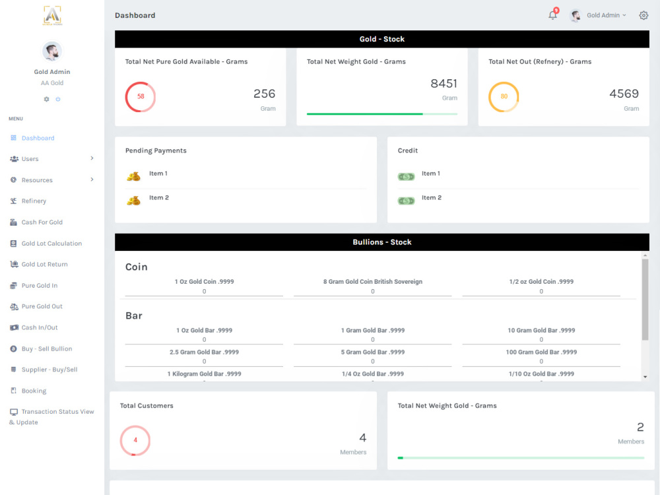Open the notifications bell
Image resolution: width=660 pixels, height=495 pixels.
coord(552,15)
